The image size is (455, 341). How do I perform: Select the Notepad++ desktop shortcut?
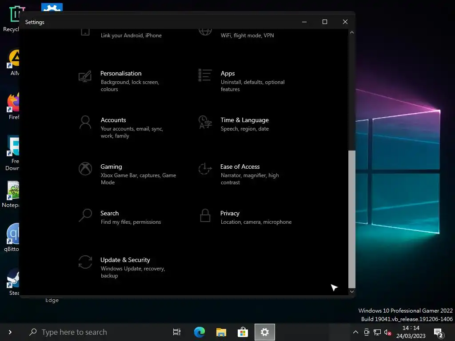[12, 194]
